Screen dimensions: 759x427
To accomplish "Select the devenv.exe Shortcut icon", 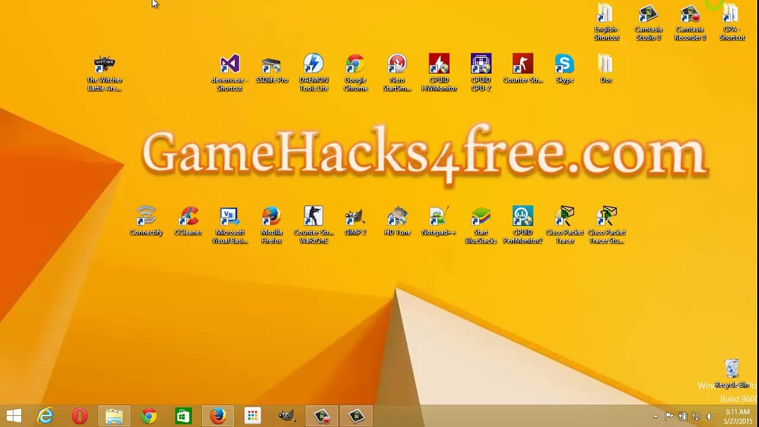I will [x=229, y=74].
